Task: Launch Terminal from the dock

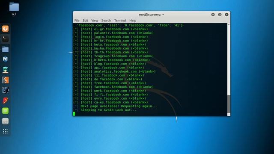Action: point(5,39)
